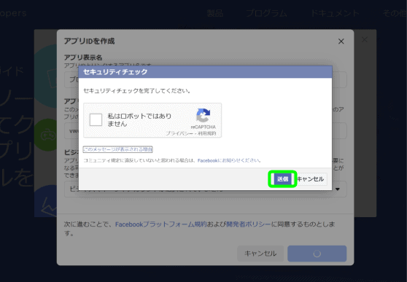Check the "私はロボットではありません" reCAPTCHA box

pos(96,120)
